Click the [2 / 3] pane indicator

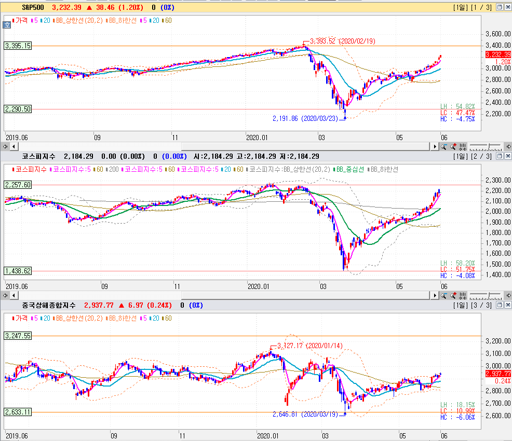[x=481, y=157]
